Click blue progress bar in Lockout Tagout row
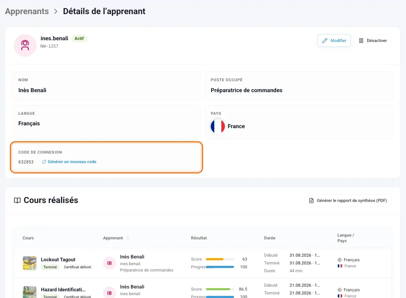 click(x=220, y=267)
